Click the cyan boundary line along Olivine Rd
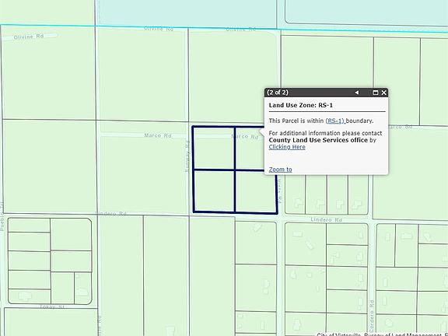The image size is (448, 336). tap(224, 28)
